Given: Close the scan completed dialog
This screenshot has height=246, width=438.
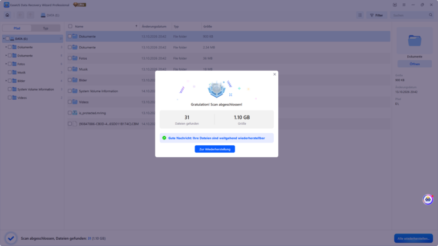Looking at the screenshot, I should coord(274,74).
